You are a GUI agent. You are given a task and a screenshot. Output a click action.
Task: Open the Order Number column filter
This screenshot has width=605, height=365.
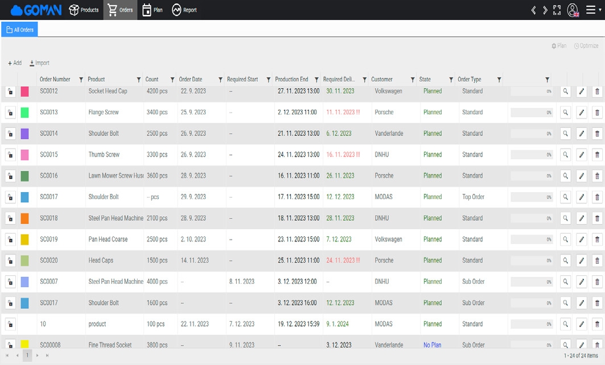81,80
